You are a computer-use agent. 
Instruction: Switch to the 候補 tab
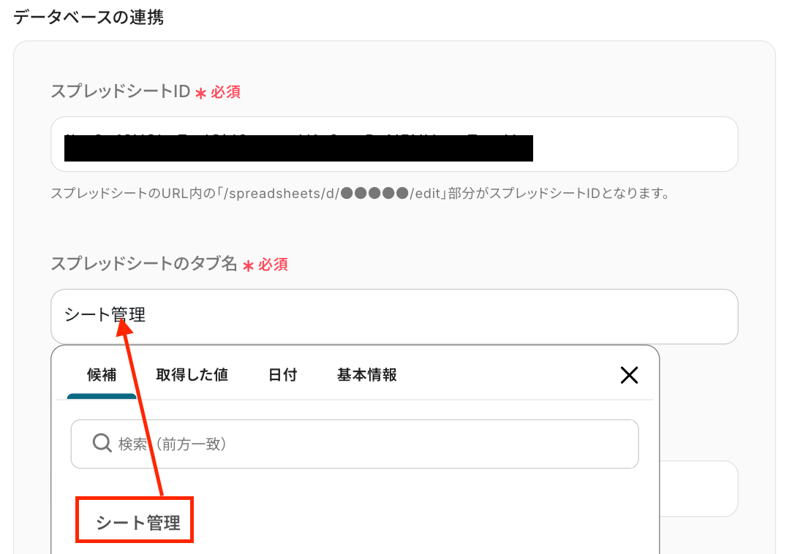point(102,375)
